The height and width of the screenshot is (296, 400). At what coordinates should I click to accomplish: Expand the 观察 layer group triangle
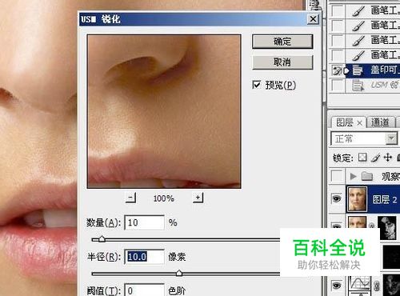point(353,176)
